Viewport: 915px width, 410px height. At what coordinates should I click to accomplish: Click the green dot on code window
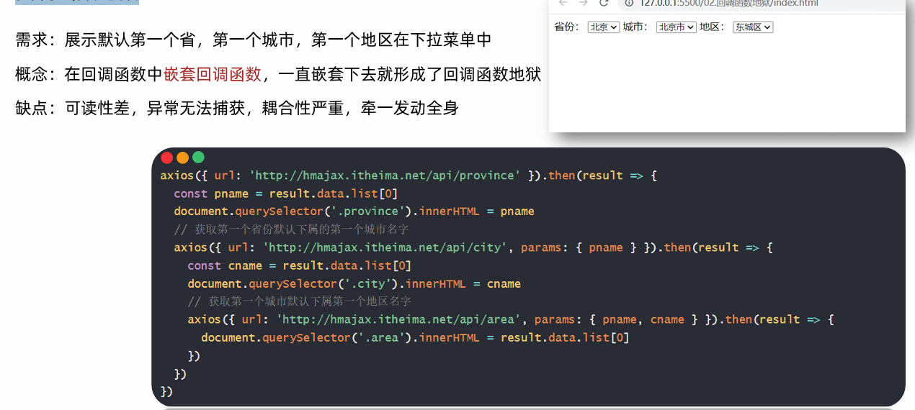199,158
